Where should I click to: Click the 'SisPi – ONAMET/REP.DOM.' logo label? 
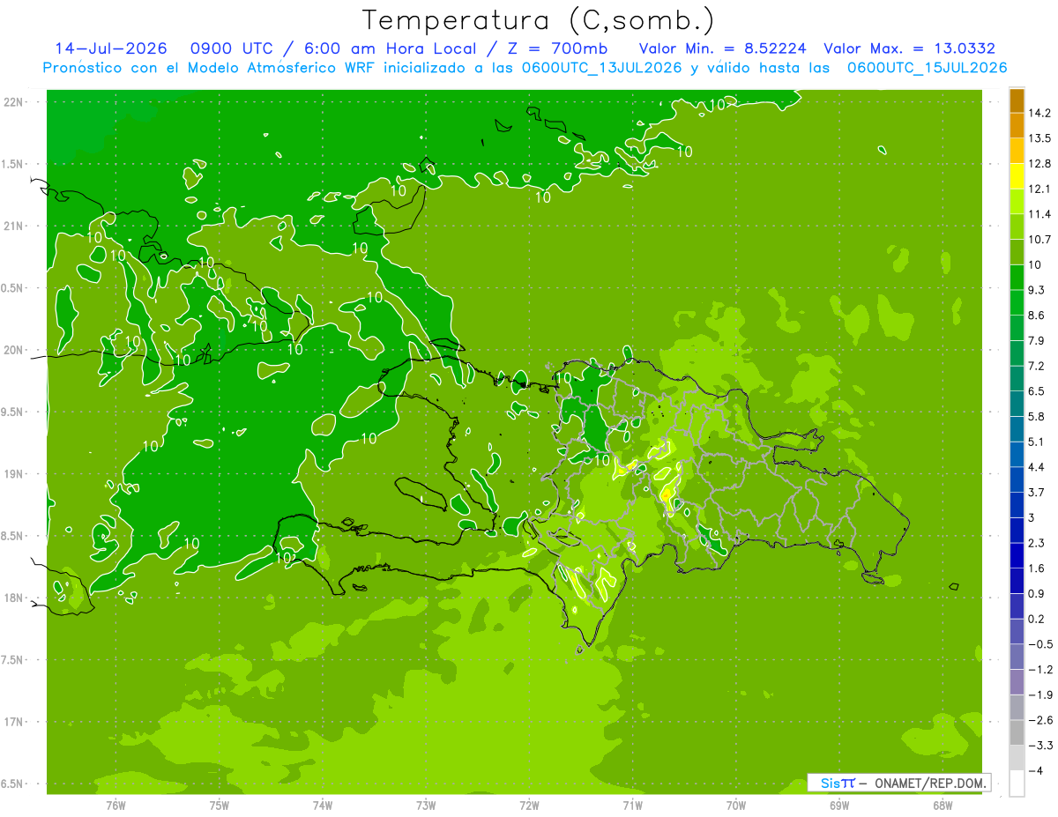(x=898, y=783)
